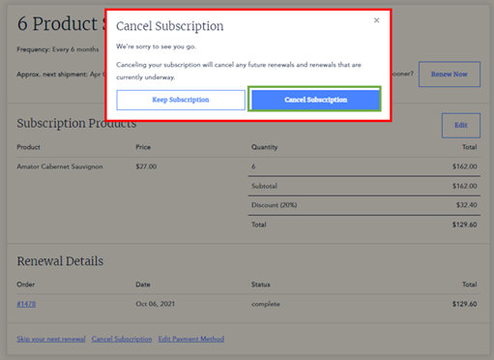Click the Renew Now button

point(450,75)
